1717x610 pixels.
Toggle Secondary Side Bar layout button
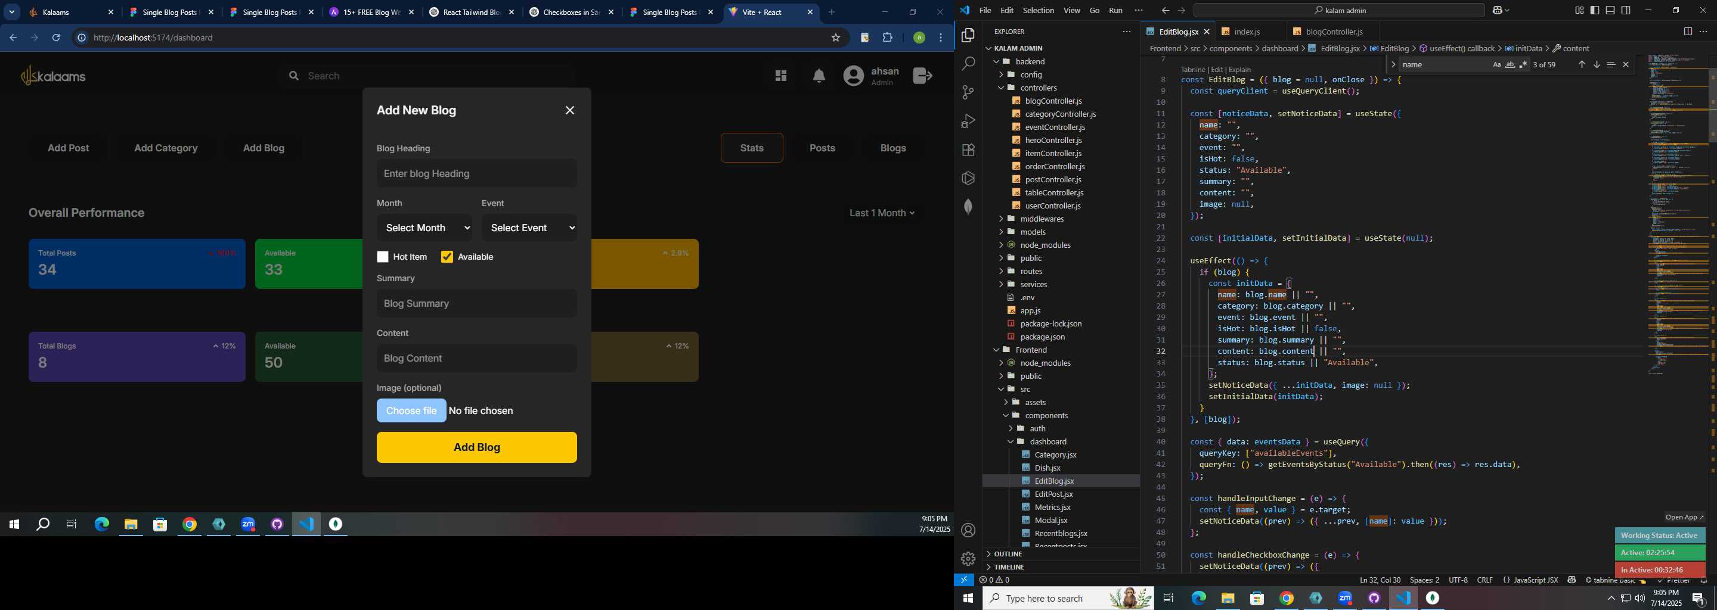pos(1626,11)
